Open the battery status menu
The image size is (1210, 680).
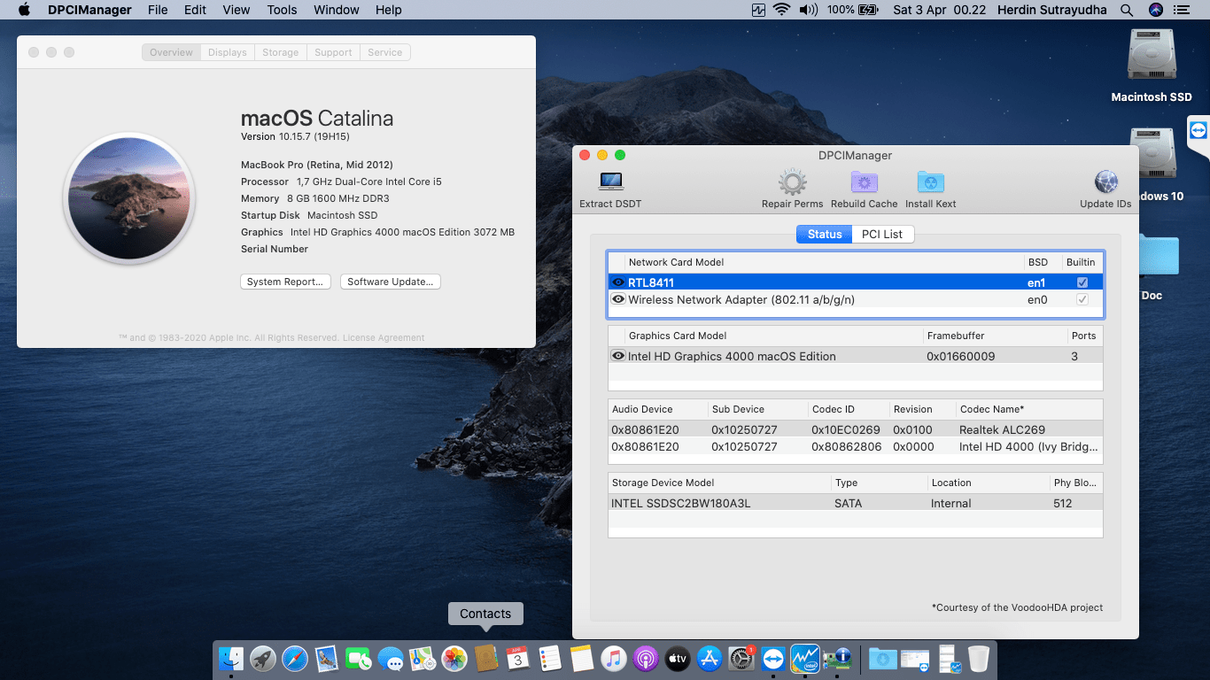pos(853,10)
